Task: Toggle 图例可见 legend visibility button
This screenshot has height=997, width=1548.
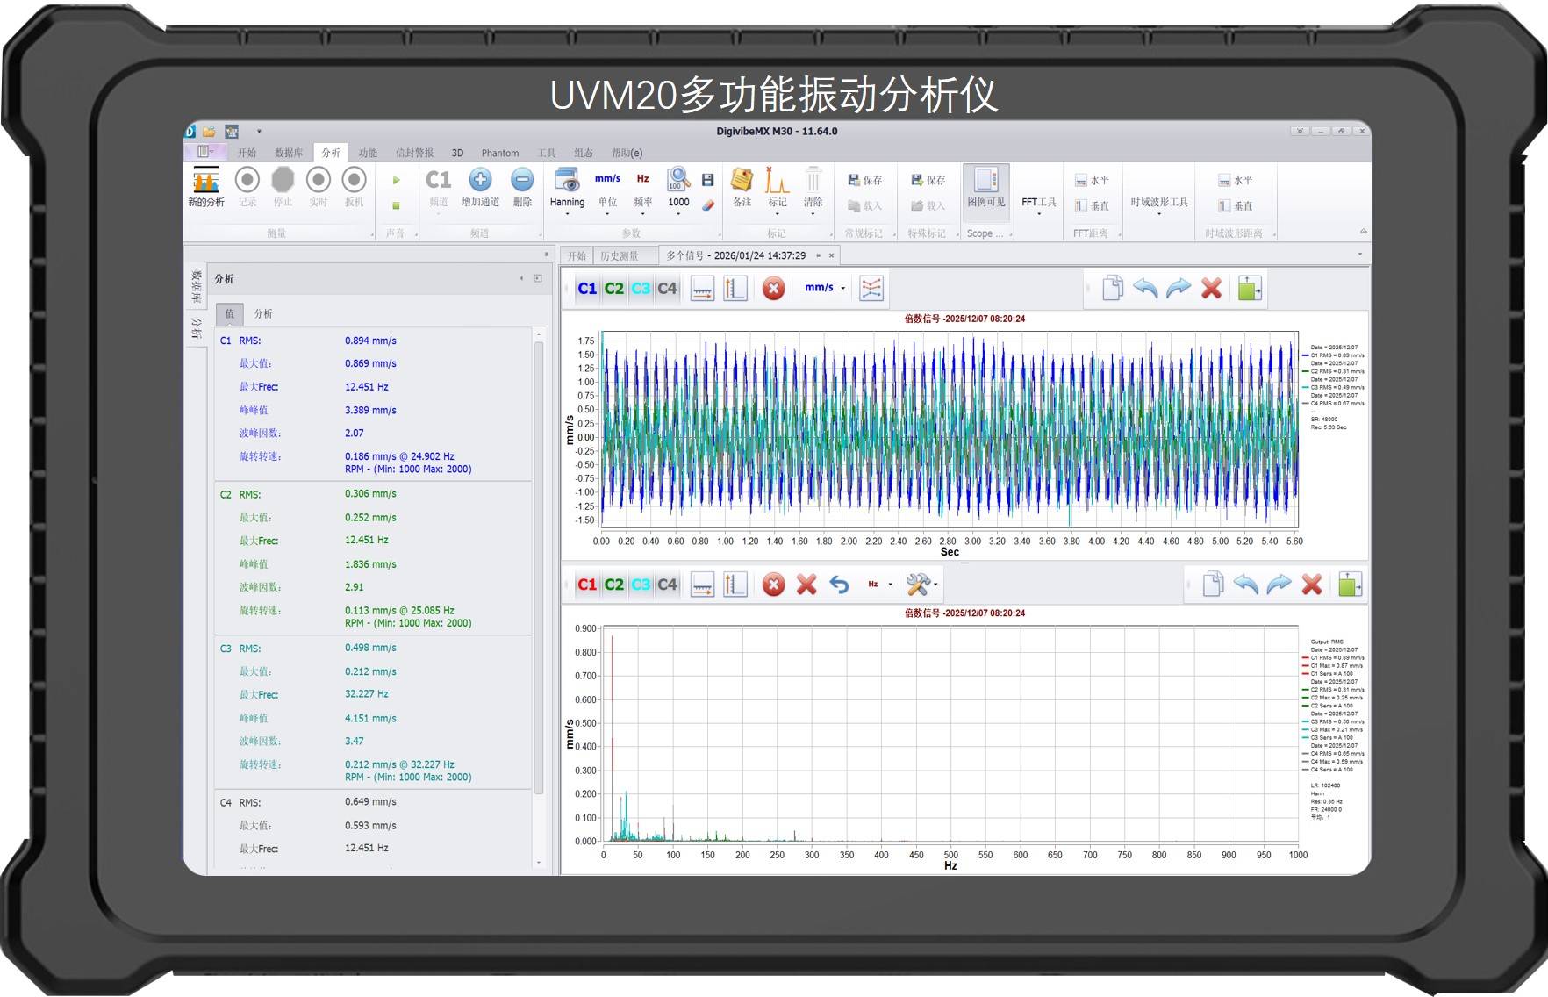Action: (x=985, y=187)
